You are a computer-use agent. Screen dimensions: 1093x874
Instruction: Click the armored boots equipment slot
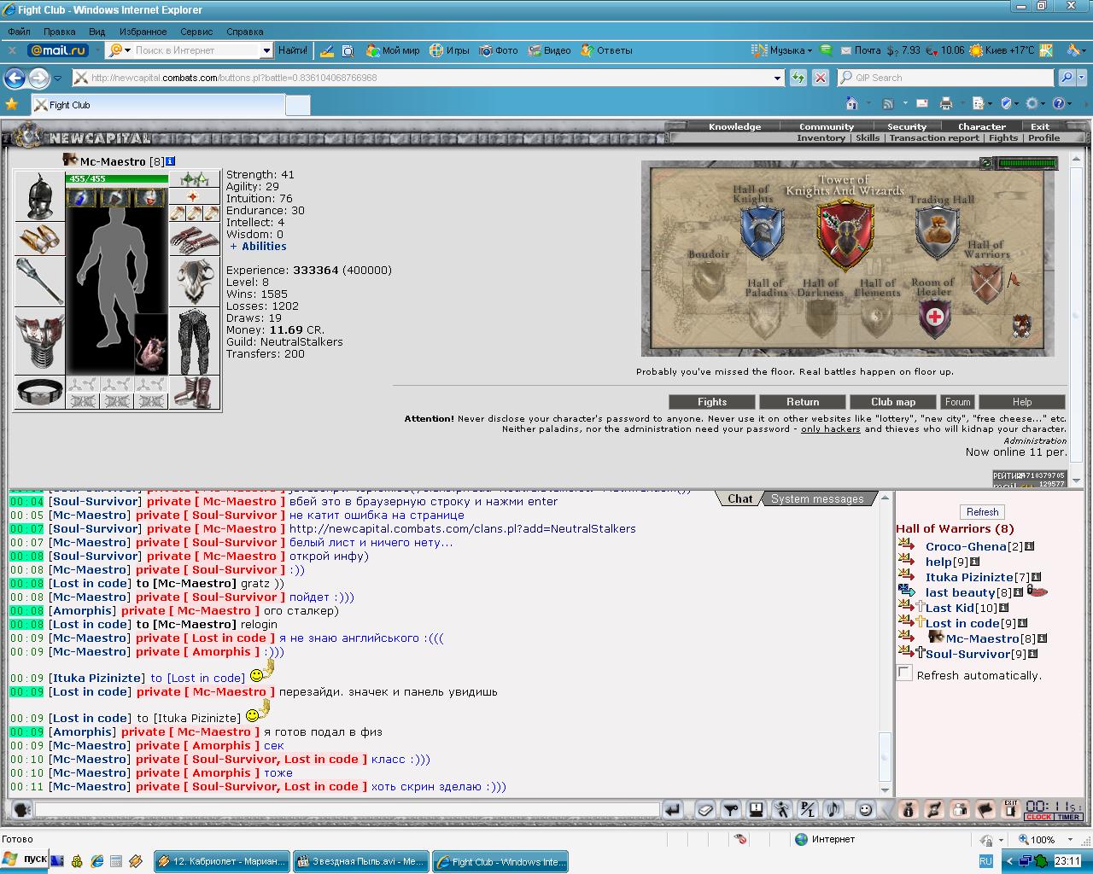coord(194,392)
